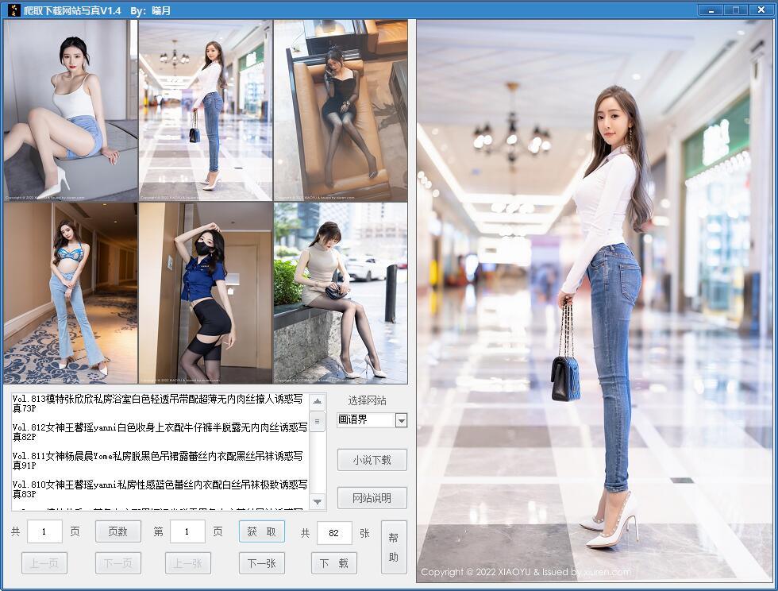Image resolution: width=778 pixels, height=591 pixels.
Task: Go to previous page with 上一页
Action: click(44, 563)
